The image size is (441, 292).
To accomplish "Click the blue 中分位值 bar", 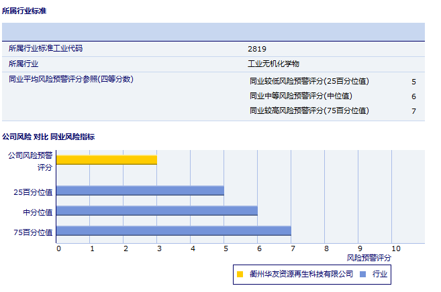I will click(x=157, y=211).
